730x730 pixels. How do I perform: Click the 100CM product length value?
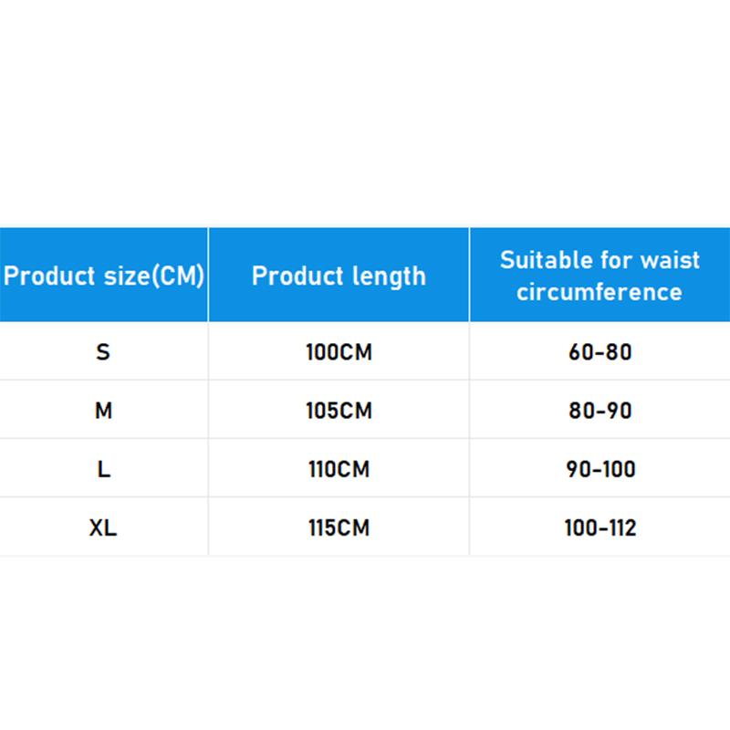coord(339,351)
